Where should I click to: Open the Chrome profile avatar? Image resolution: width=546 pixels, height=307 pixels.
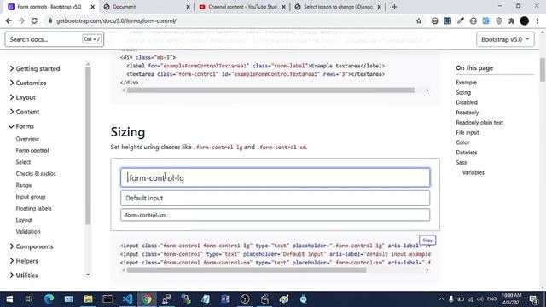point(525,20)
